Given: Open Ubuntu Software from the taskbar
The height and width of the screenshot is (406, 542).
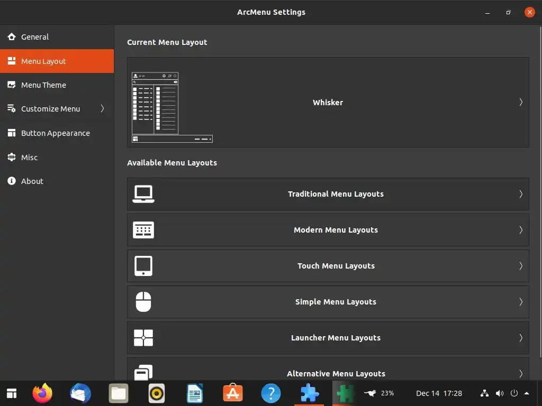Looking at the screenshot, I should [x=233, y=393].
